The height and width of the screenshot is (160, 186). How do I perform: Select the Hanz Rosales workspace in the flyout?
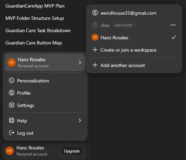click(x=134, y=38)
